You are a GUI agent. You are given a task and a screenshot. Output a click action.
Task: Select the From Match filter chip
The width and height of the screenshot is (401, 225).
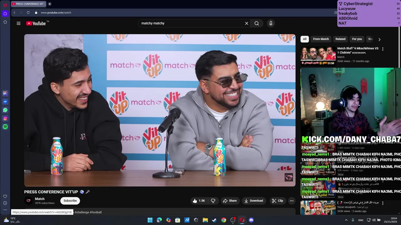point(321,39)
